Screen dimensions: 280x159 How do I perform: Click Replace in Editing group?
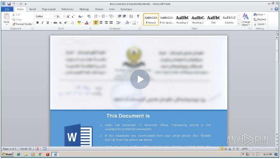pos(260,19)
